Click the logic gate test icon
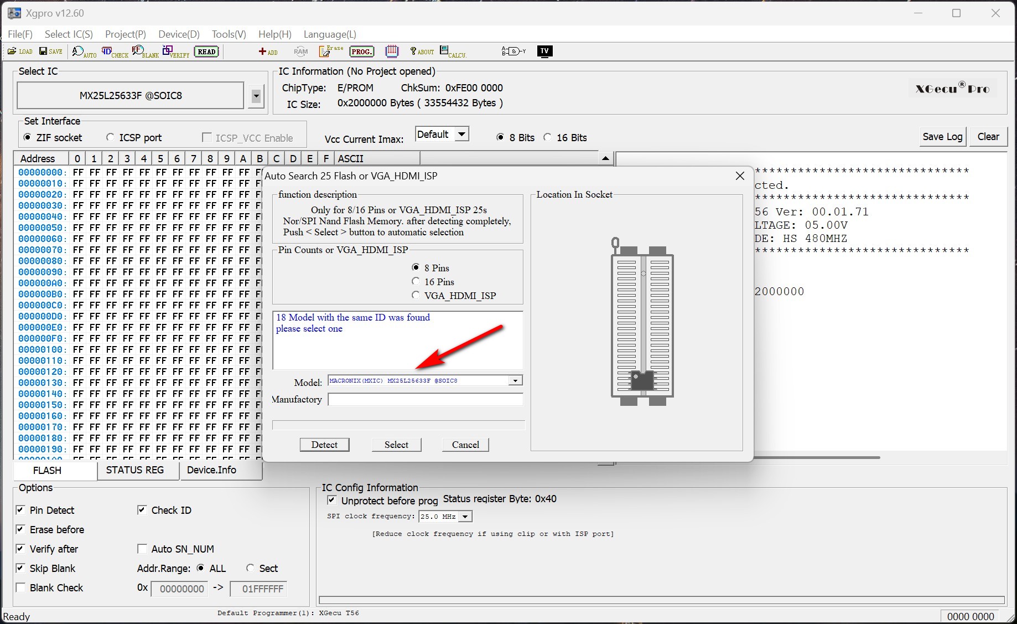Screen dimensions: 1017x624 point(513,51)
